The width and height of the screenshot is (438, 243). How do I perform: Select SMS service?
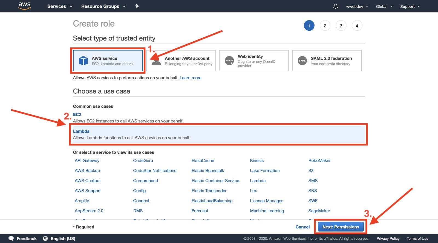pos(313,181)
